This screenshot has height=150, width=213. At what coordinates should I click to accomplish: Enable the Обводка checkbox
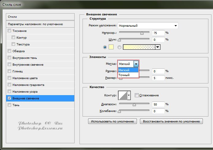9,51
